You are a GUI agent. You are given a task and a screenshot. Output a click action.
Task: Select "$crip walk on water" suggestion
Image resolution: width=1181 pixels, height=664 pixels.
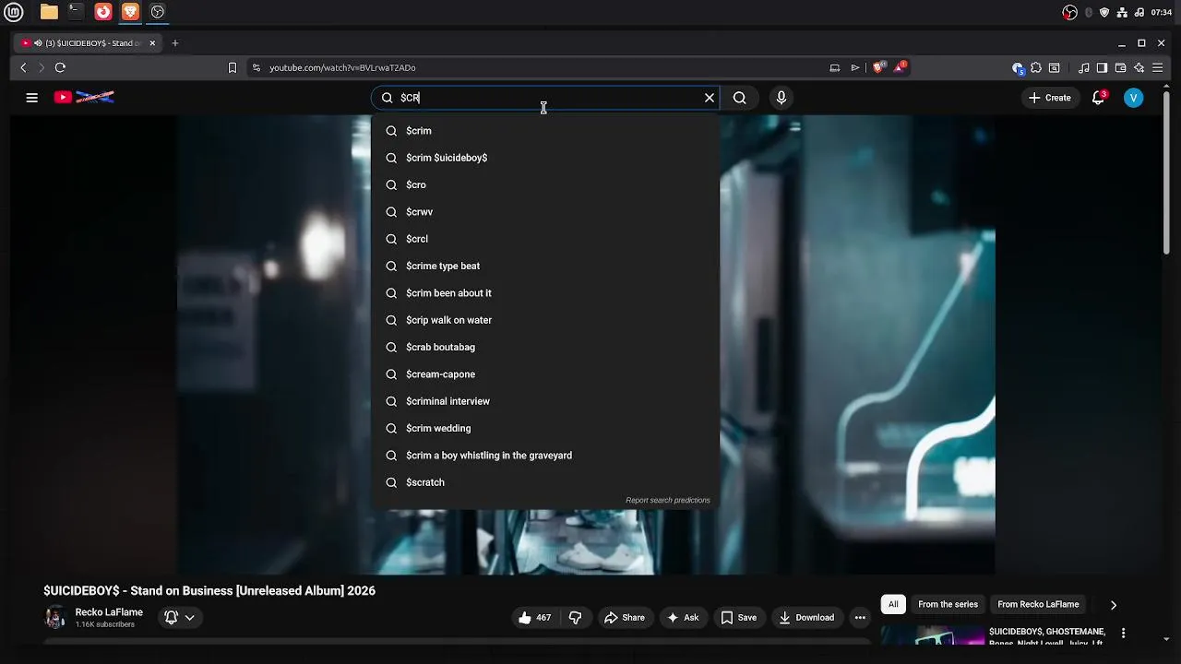[x=544, y=320]
